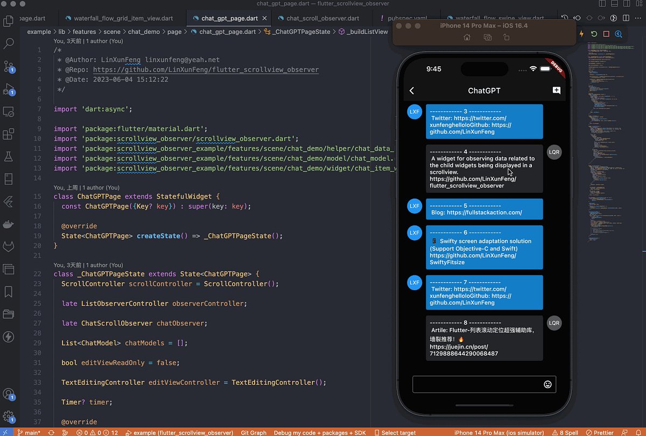The image size is (646, 436).
Task: Open the Run and Debug view
Action: (9, 90)
